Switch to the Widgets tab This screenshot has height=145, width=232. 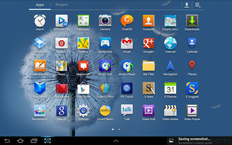pyautogui.click(x=62, y=5)
